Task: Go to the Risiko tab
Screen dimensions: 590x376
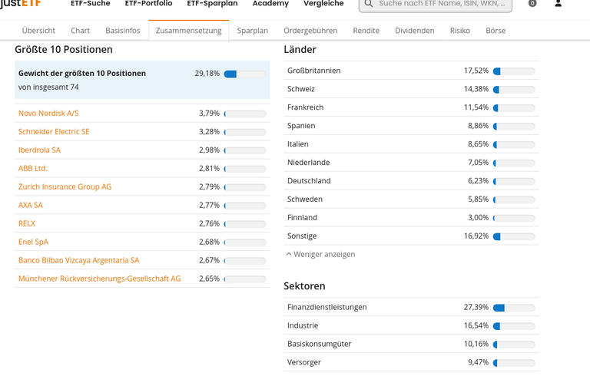Action: point(460,31)
